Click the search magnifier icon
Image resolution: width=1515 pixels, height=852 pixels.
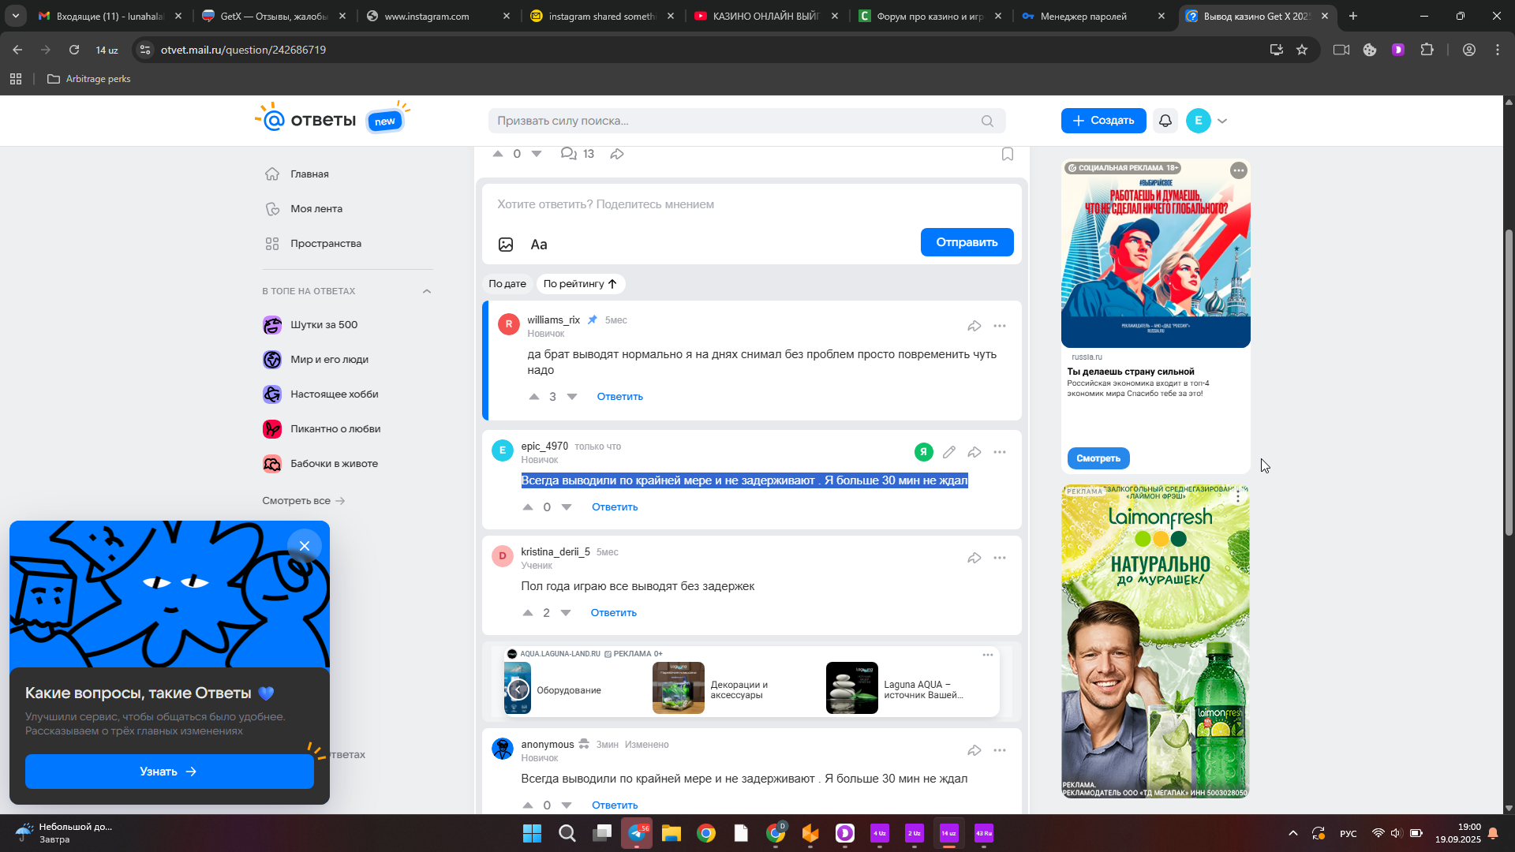click(987, 121)
